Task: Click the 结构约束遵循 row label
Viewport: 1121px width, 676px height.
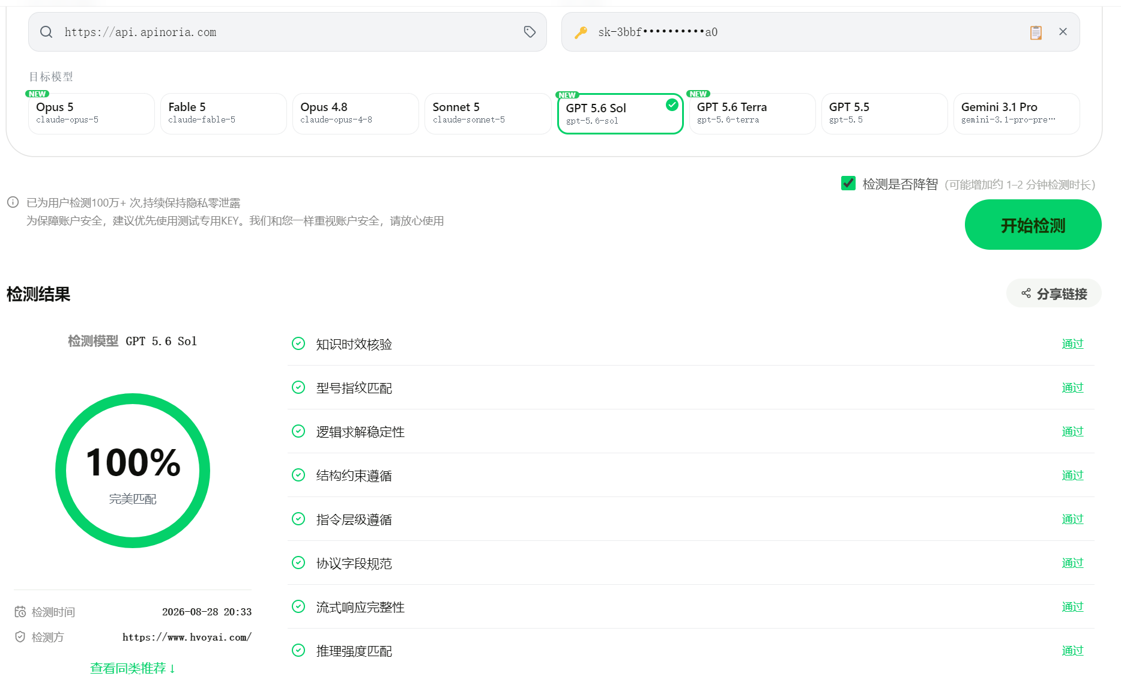Action: [354, 475]
